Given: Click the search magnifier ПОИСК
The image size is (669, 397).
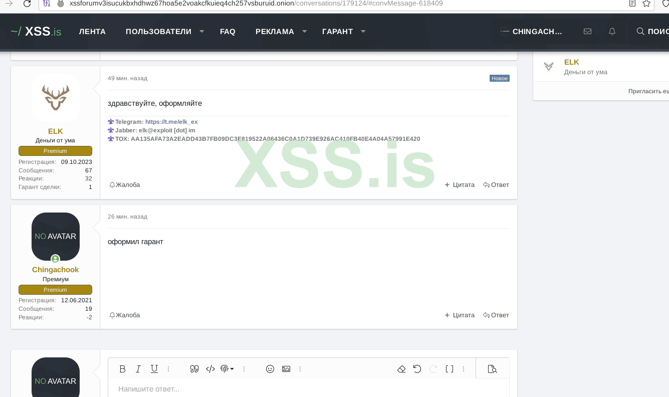Looking at the screenshot, I should [x=652, y=31].
